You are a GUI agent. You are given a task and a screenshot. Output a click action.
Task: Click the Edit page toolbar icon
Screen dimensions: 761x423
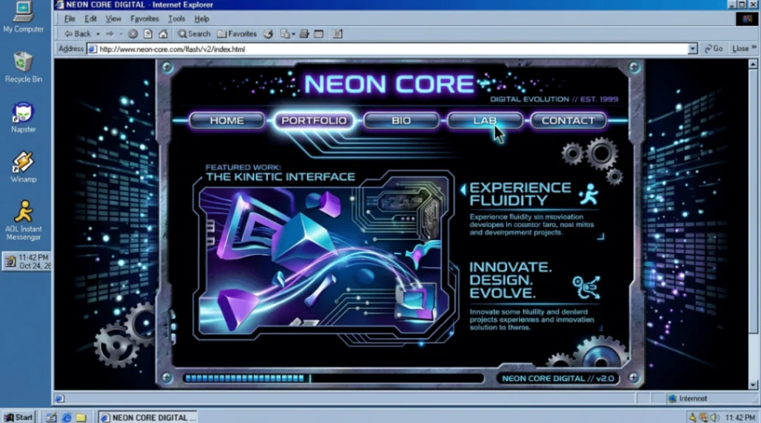pyautogui.click(x=319, y=34)
